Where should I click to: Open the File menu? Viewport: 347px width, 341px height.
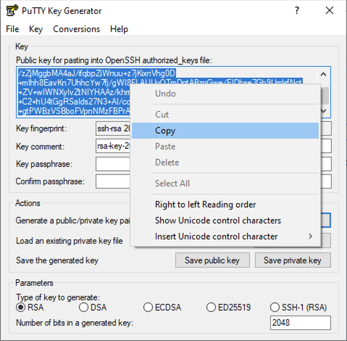coord(12,29)
